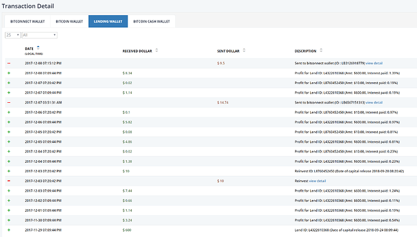Screen dimensions: 417x237
Task: Click the $ 8.34 received amount
Action: [127, 73]
